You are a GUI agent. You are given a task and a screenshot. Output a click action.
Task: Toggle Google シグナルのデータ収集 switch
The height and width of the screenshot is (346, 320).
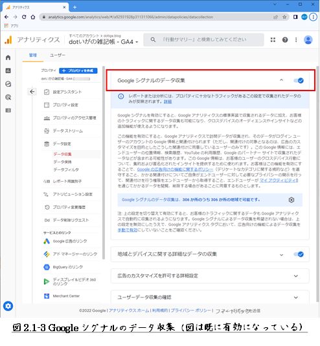(x=299, y=81)
